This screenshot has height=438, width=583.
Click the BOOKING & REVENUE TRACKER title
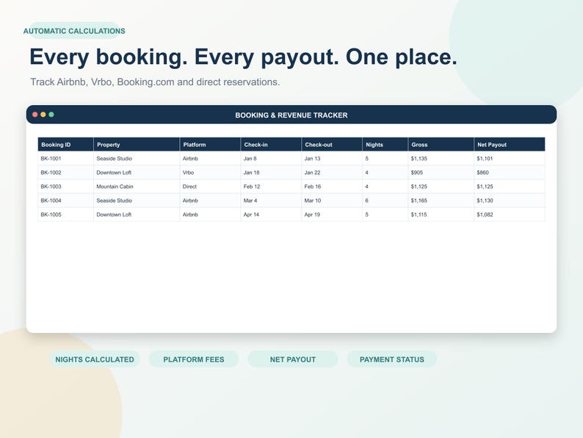click(x=291, y=115)
